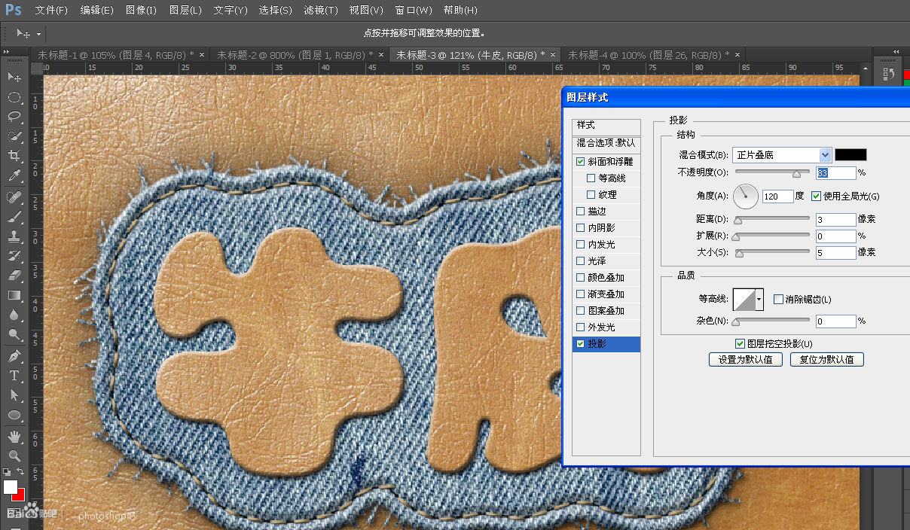Viewport: 910px width, 530px height.
Task: Click Move tool preset picker in options bar
Action: 29,34
